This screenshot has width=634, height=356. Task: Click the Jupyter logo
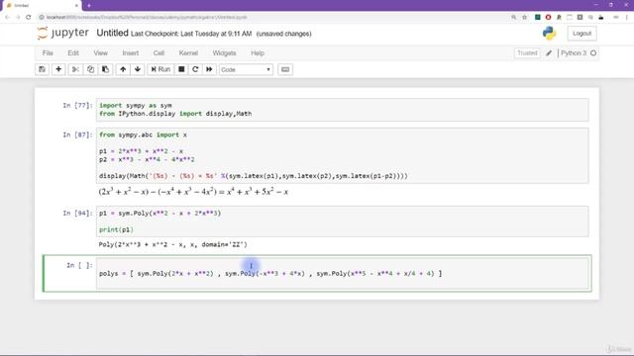[x=62, y=33]
